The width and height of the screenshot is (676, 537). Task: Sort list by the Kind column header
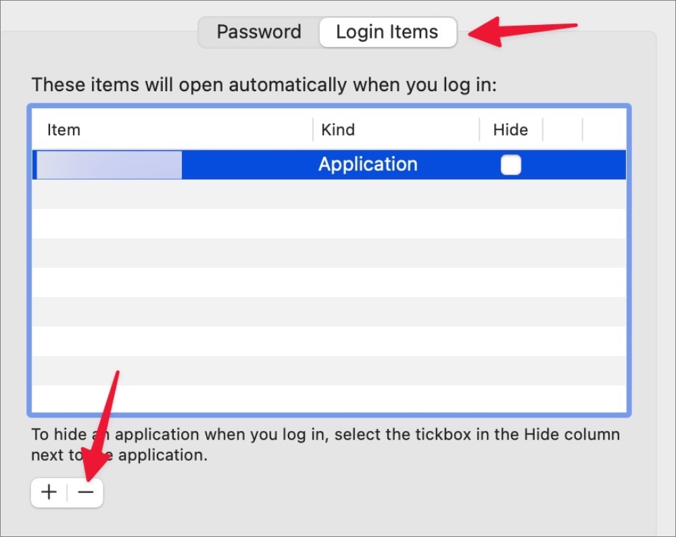[396, 130]
